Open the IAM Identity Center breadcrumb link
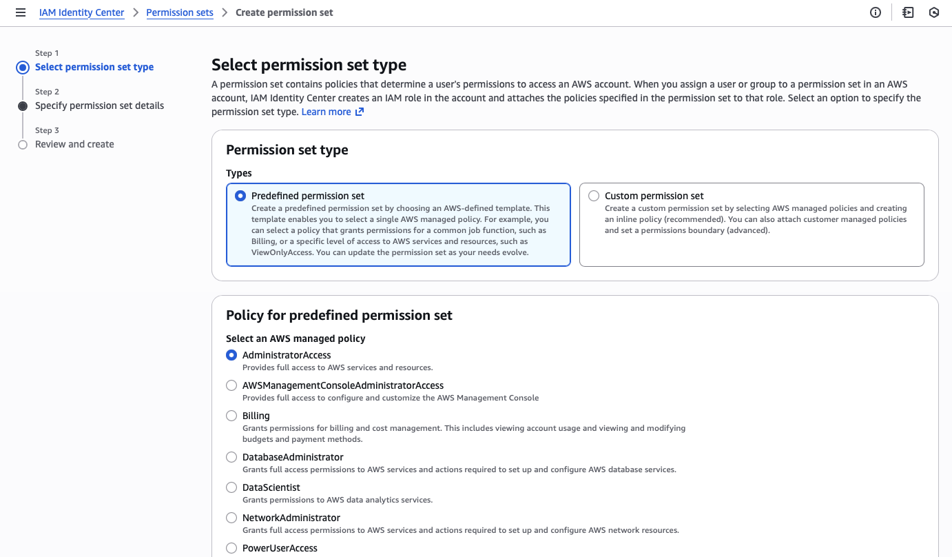Screen dimensions: 952x557 pos(81,12)
